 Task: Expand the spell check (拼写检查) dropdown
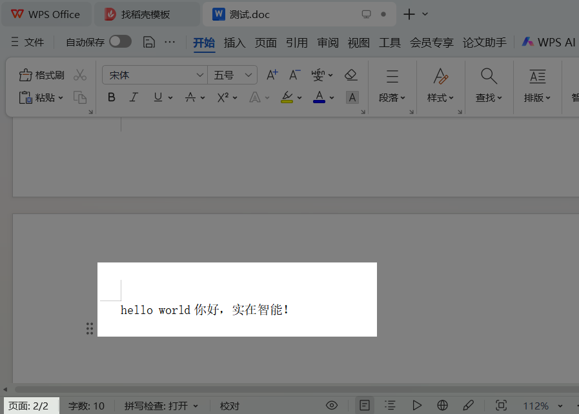tap(196, 406)
